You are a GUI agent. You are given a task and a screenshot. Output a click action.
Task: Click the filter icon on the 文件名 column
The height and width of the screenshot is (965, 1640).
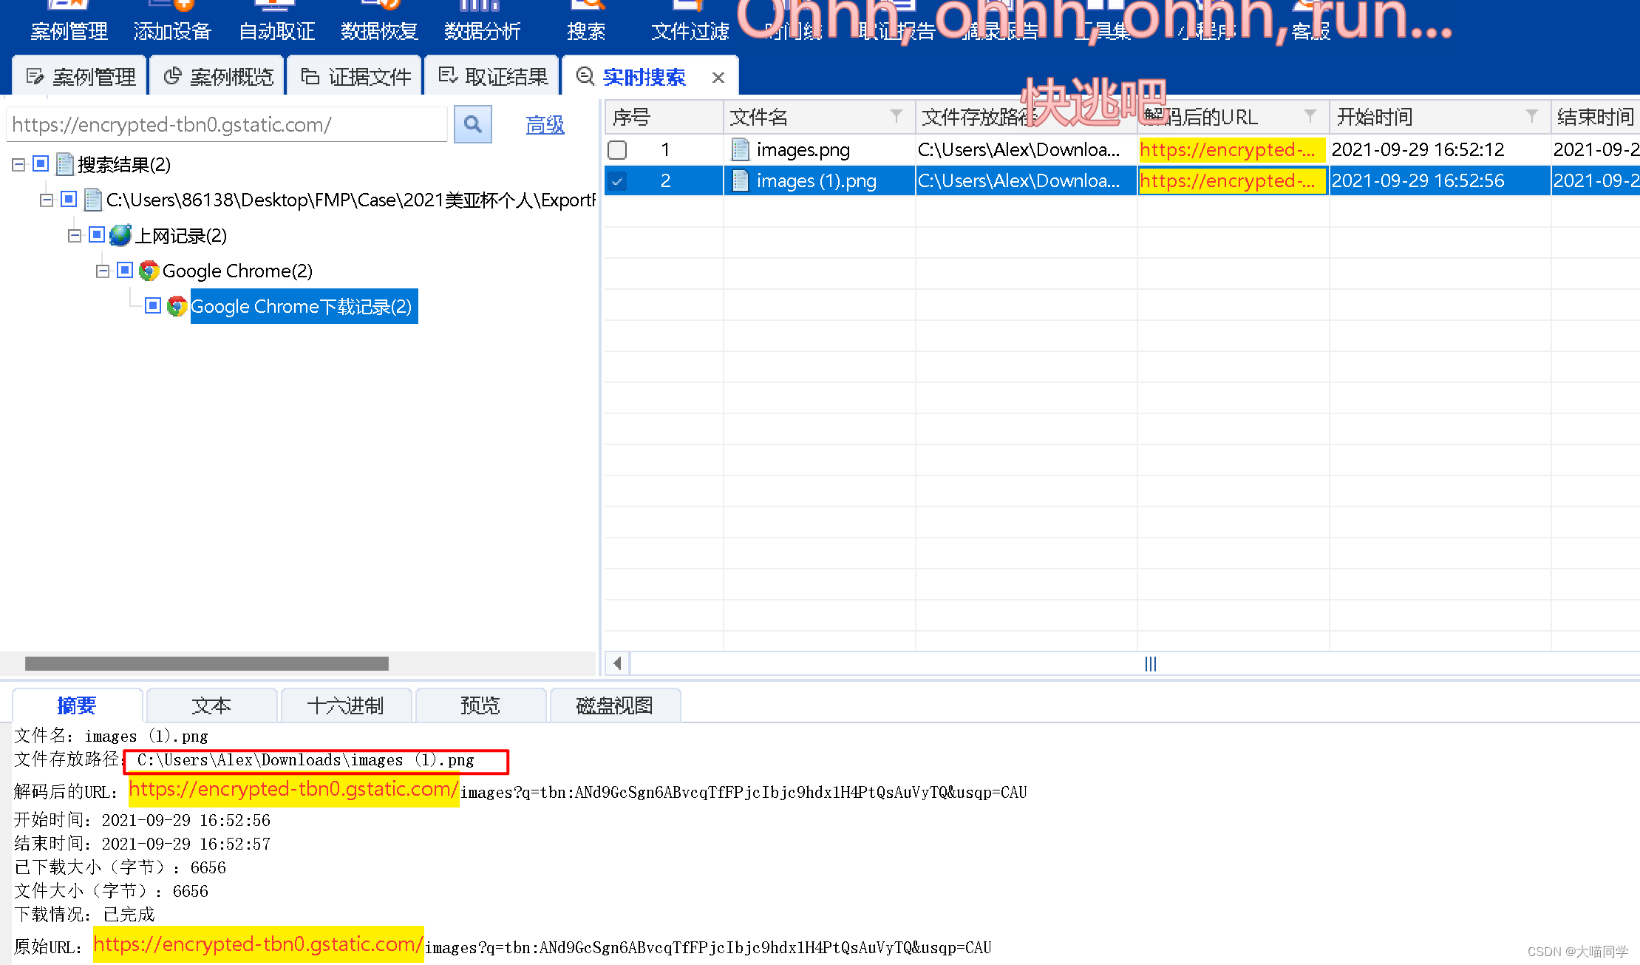tap(896, 116)
